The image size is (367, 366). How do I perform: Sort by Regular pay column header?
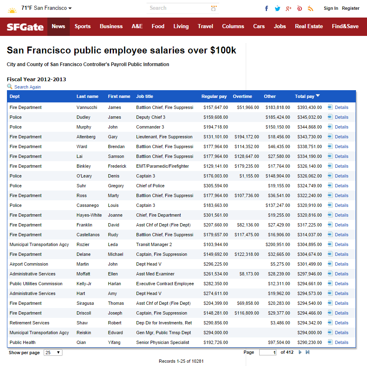(214, 96)
